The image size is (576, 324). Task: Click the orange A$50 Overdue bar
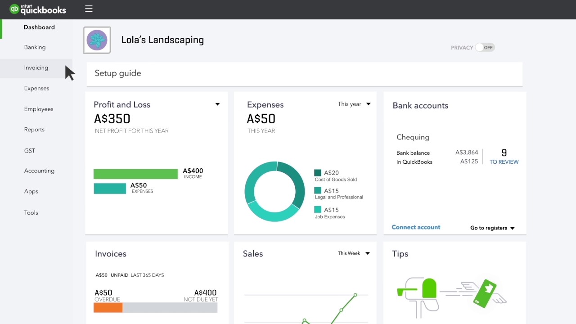(108, 308)
